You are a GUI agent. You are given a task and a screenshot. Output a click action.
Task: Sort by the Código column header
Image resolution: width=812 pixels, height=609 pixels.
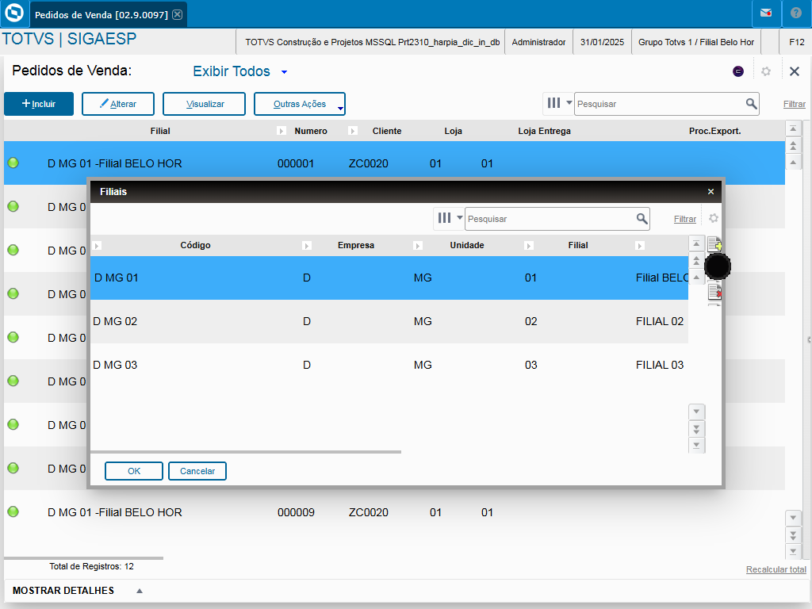click(195, 246)
